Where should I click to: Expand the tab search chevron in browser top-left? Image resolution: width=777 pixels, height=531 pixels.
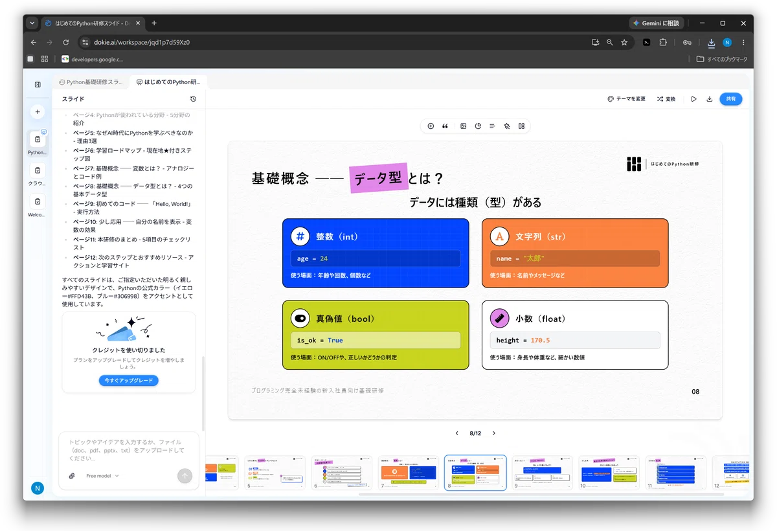(x=32, y=23)
